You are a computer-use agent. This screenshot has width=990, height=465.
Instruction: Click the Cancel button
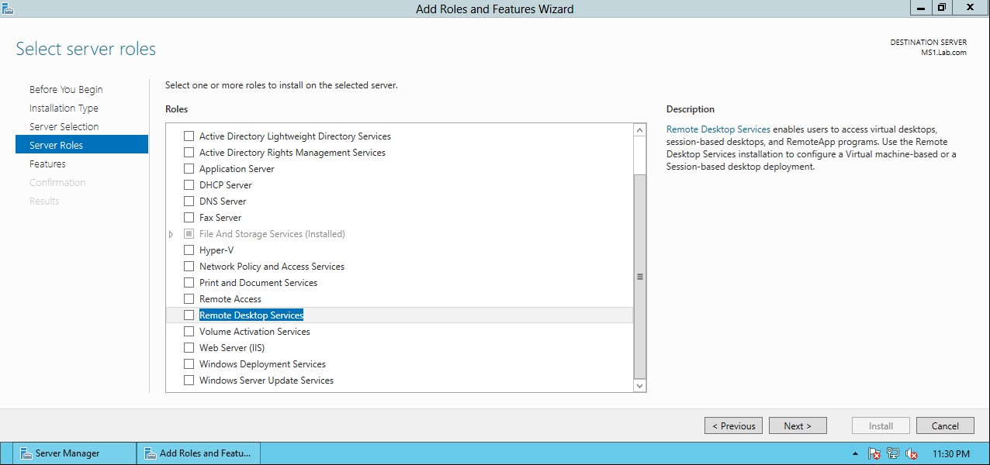945,425
